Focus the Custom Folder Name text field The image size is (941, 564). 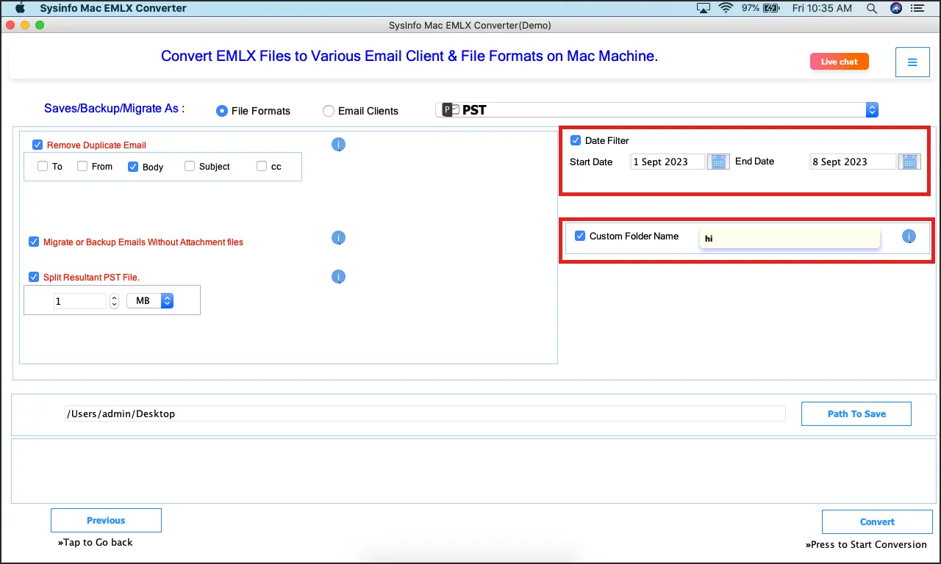[790, 237]
